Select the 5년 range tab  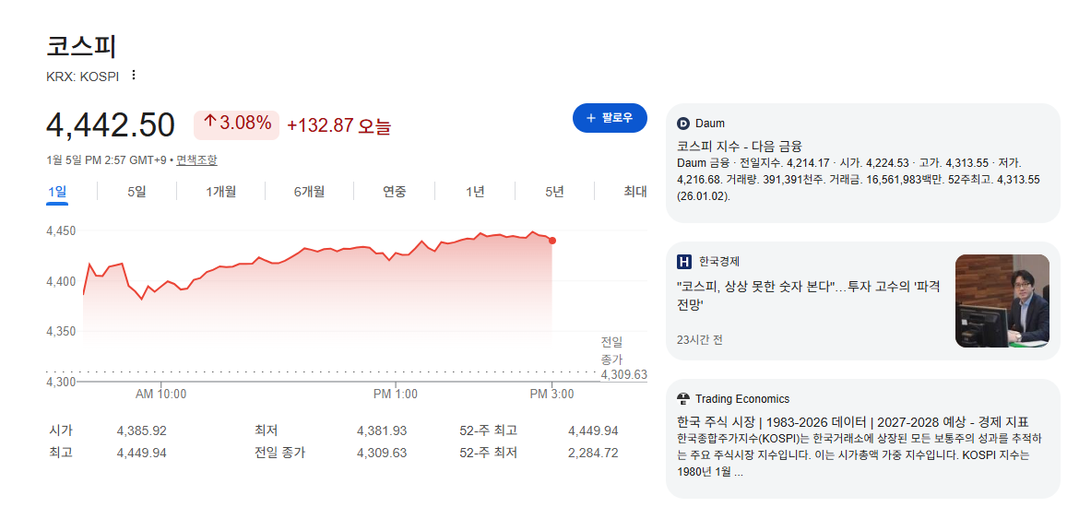pyautogui.click(x=554, y=192)
